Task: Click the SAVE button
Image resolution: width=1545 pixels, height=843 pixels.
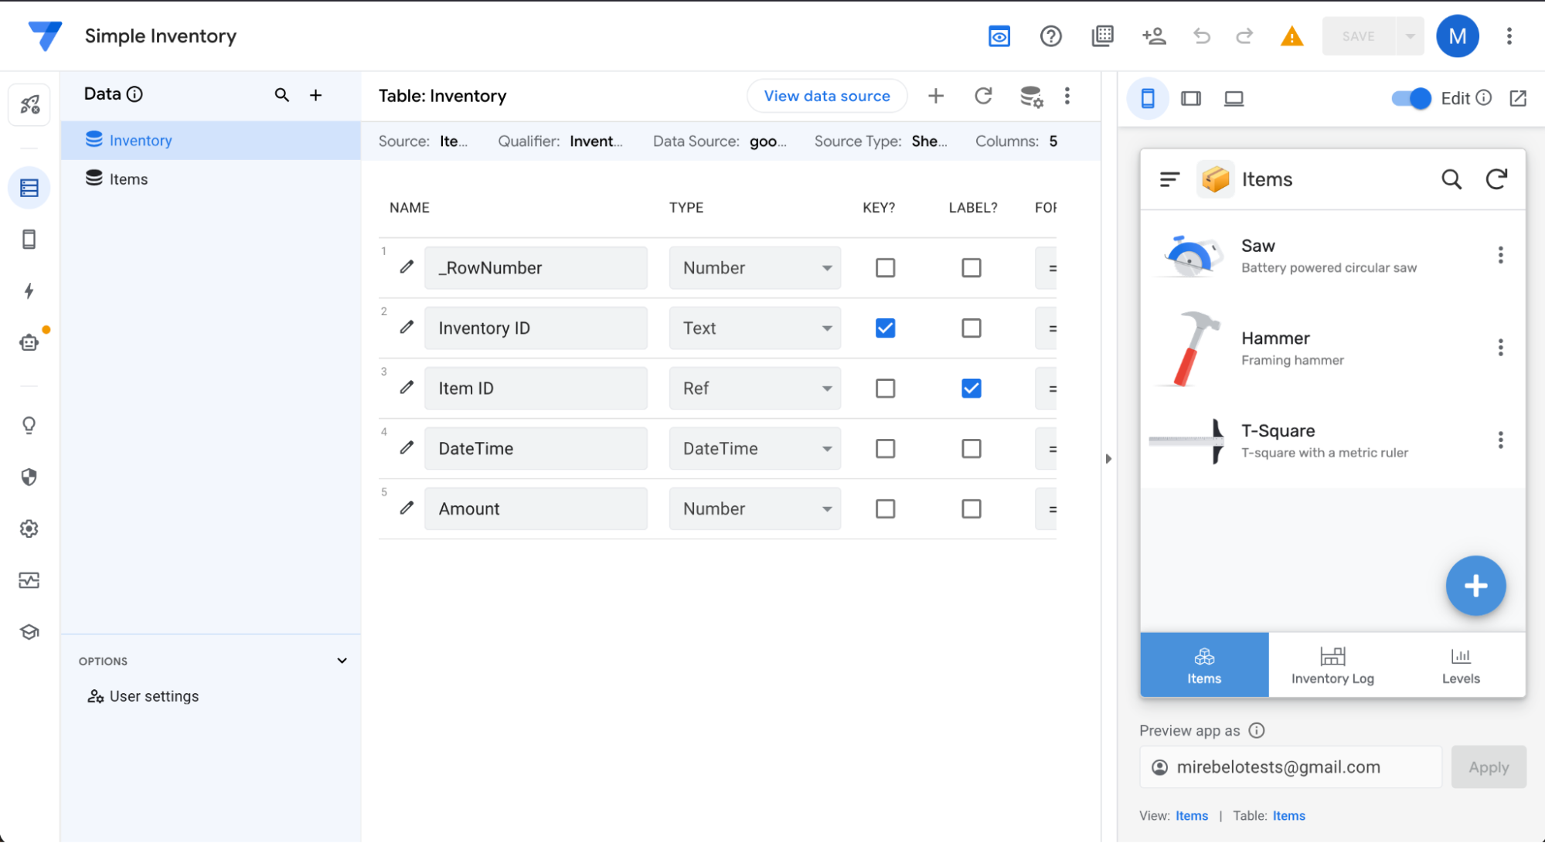Action: pyautogui.click(x=1358, y=36)
